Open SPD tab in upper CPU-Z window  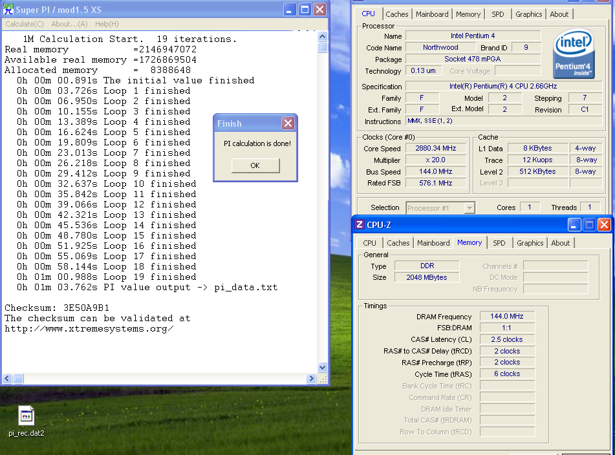[x=498, y=14]
